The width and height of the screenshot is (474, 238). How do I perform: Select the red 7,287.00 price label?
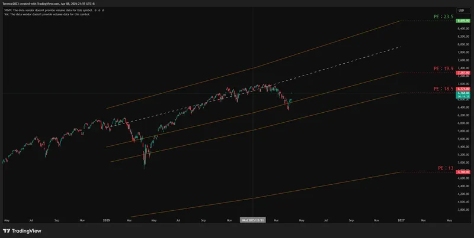pos(463,73)
